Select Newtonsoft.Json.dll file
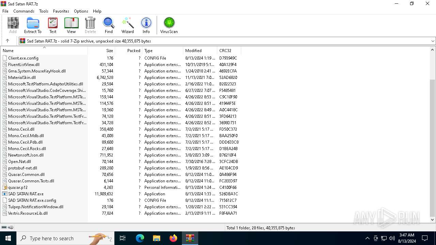Screen dimensions: 436x245 pyautogui.click(x=26, y=155)
